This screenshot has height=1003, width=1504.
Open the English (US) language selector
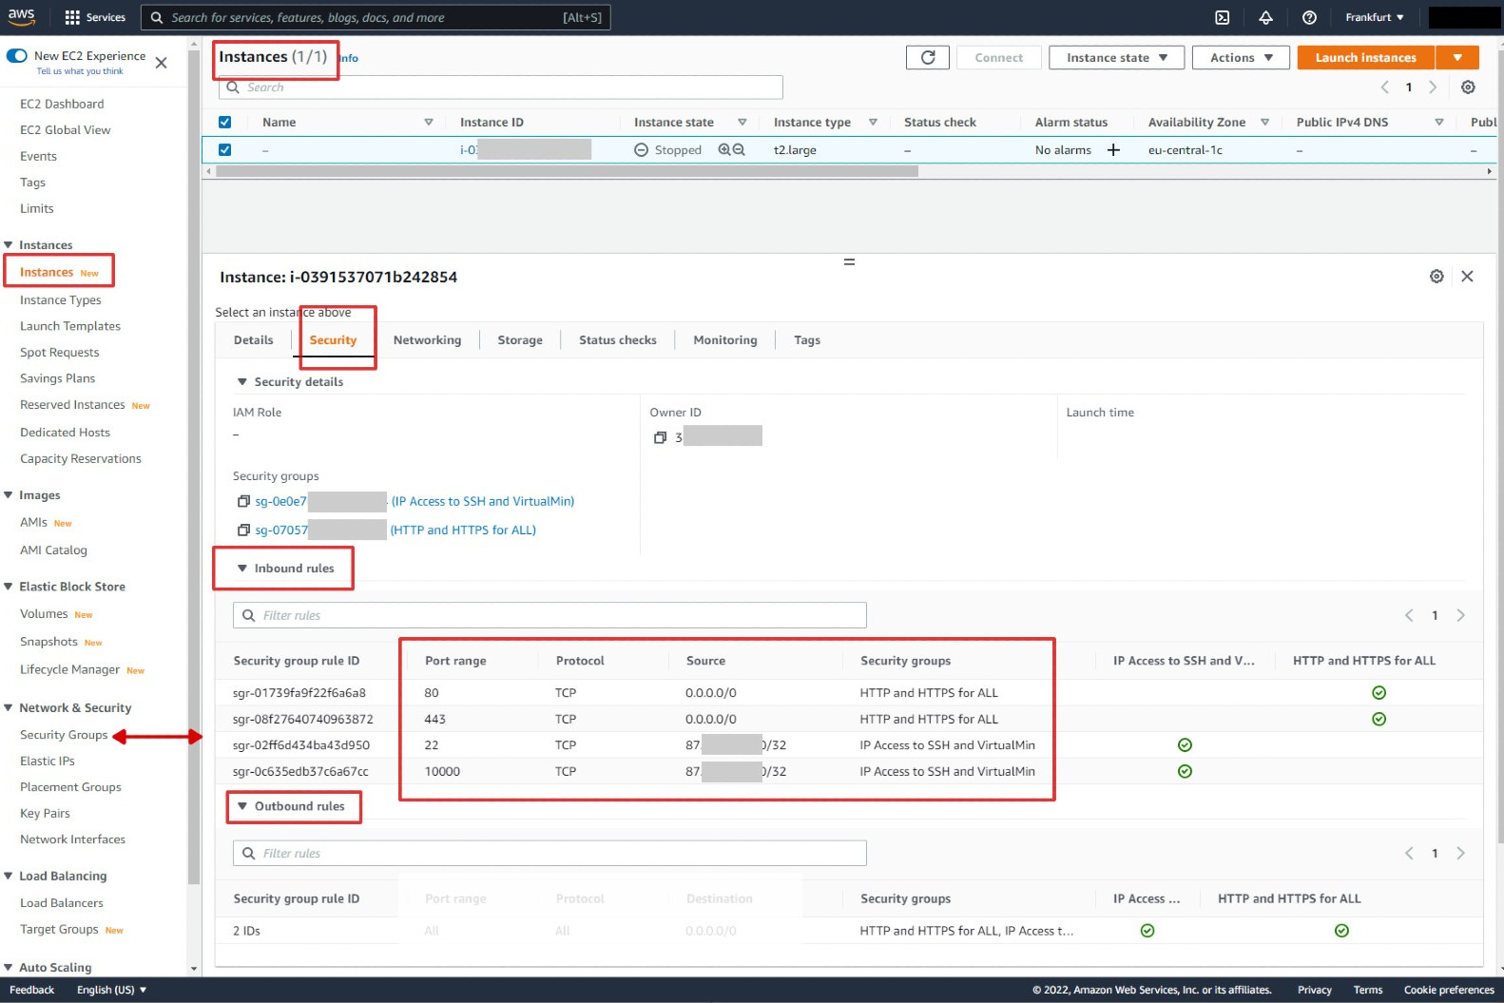[x=111, y=990]
